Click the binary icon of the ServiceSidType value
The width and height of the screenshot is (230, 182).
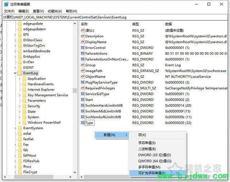[x=83, y=94]
